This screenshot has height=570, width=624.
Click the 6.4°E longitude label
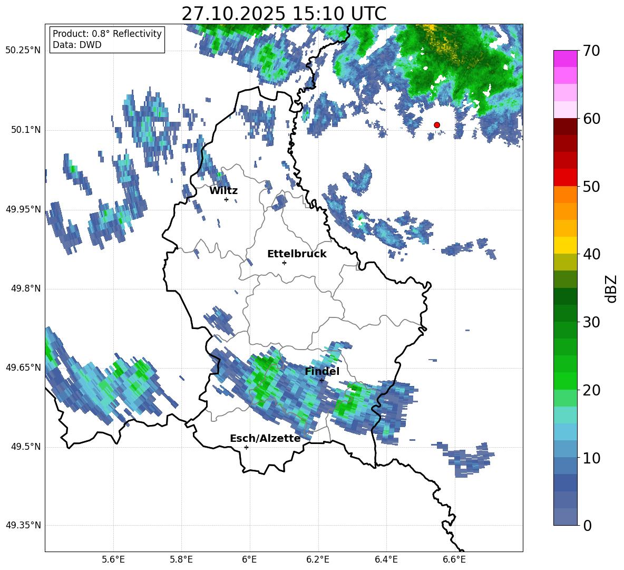point(386,559)
